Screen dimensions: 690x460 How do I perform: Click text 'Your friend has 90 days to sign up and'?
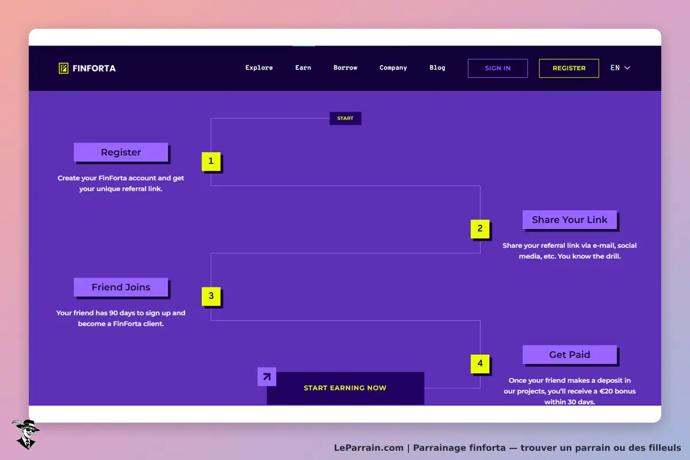(121, 313)
